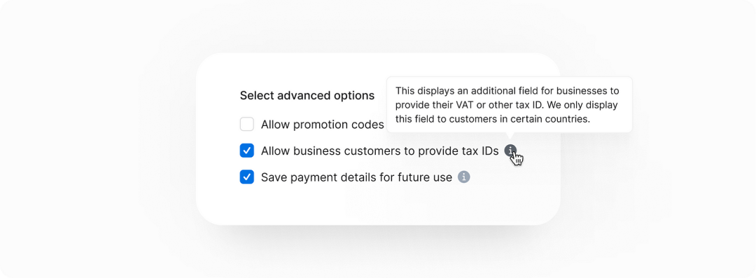Toggle the blue checked tax IDs box
This screenshot has width=756, height=278.
point(247,151)
